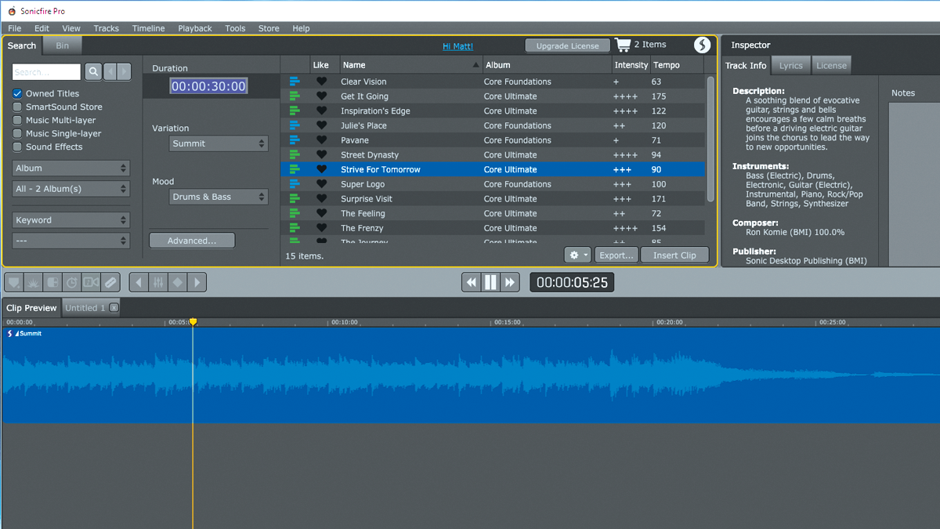Open the Keyword filter dropdown
The image size is (940, 529).
(71, 220)
